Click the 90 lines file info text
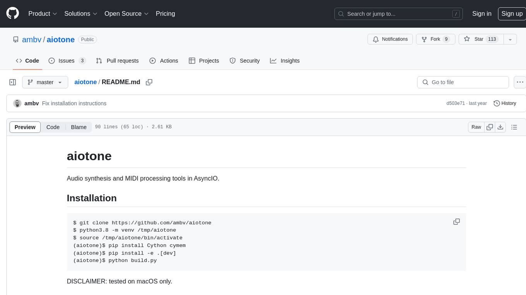 133,127
